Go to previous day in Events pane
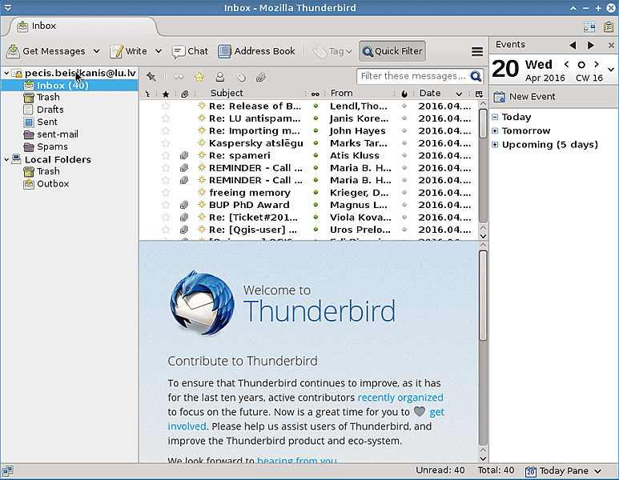This screenshot has height=480, width=619. click(573, 46)
